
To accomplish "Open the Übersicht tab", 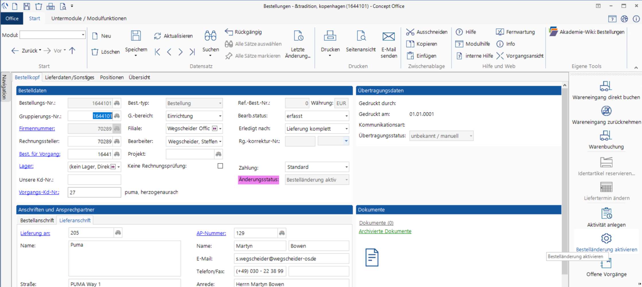I will pos(139,77).
